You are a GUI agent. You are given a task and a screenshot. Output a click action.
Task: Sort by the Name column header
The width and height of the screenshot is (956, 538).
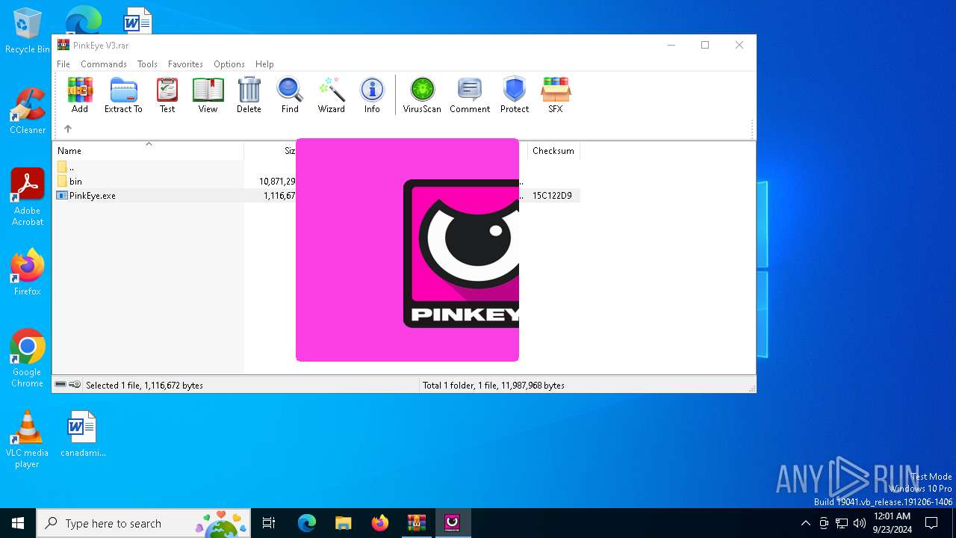click(x=149, y=151)
